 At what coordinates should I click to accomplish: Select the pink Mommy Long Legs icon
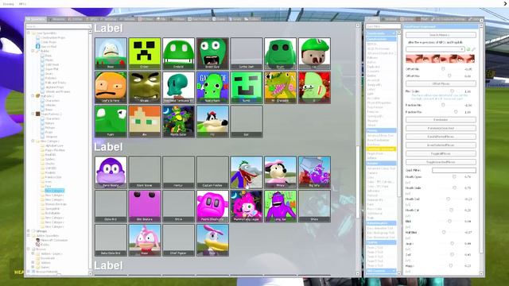pyautogui.click(x=247, y=207)
